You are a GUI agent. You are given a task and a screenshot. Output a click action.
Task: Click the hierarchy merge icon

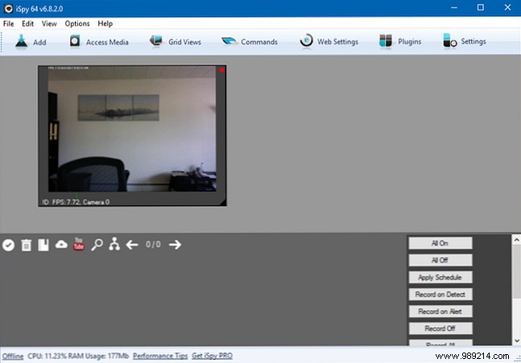coord(114,244)
